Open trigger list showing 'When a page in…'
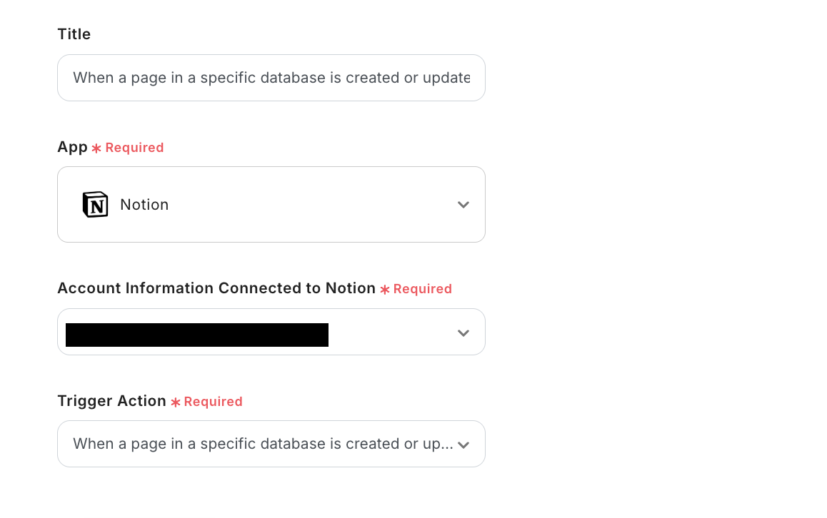 262,444
